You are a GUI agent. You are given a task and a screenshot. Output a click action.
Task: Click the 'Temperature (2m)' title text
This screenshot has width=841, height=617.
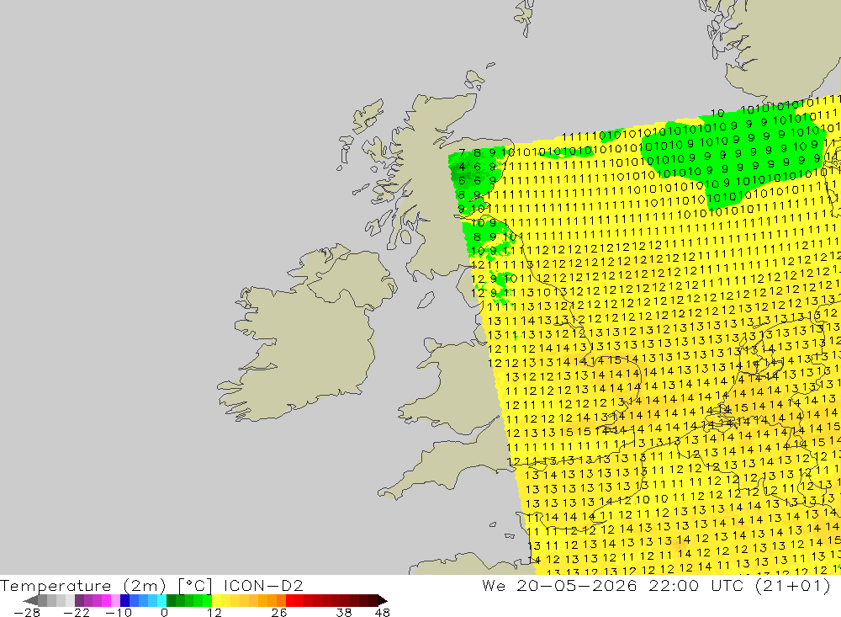tap(82, 585)
